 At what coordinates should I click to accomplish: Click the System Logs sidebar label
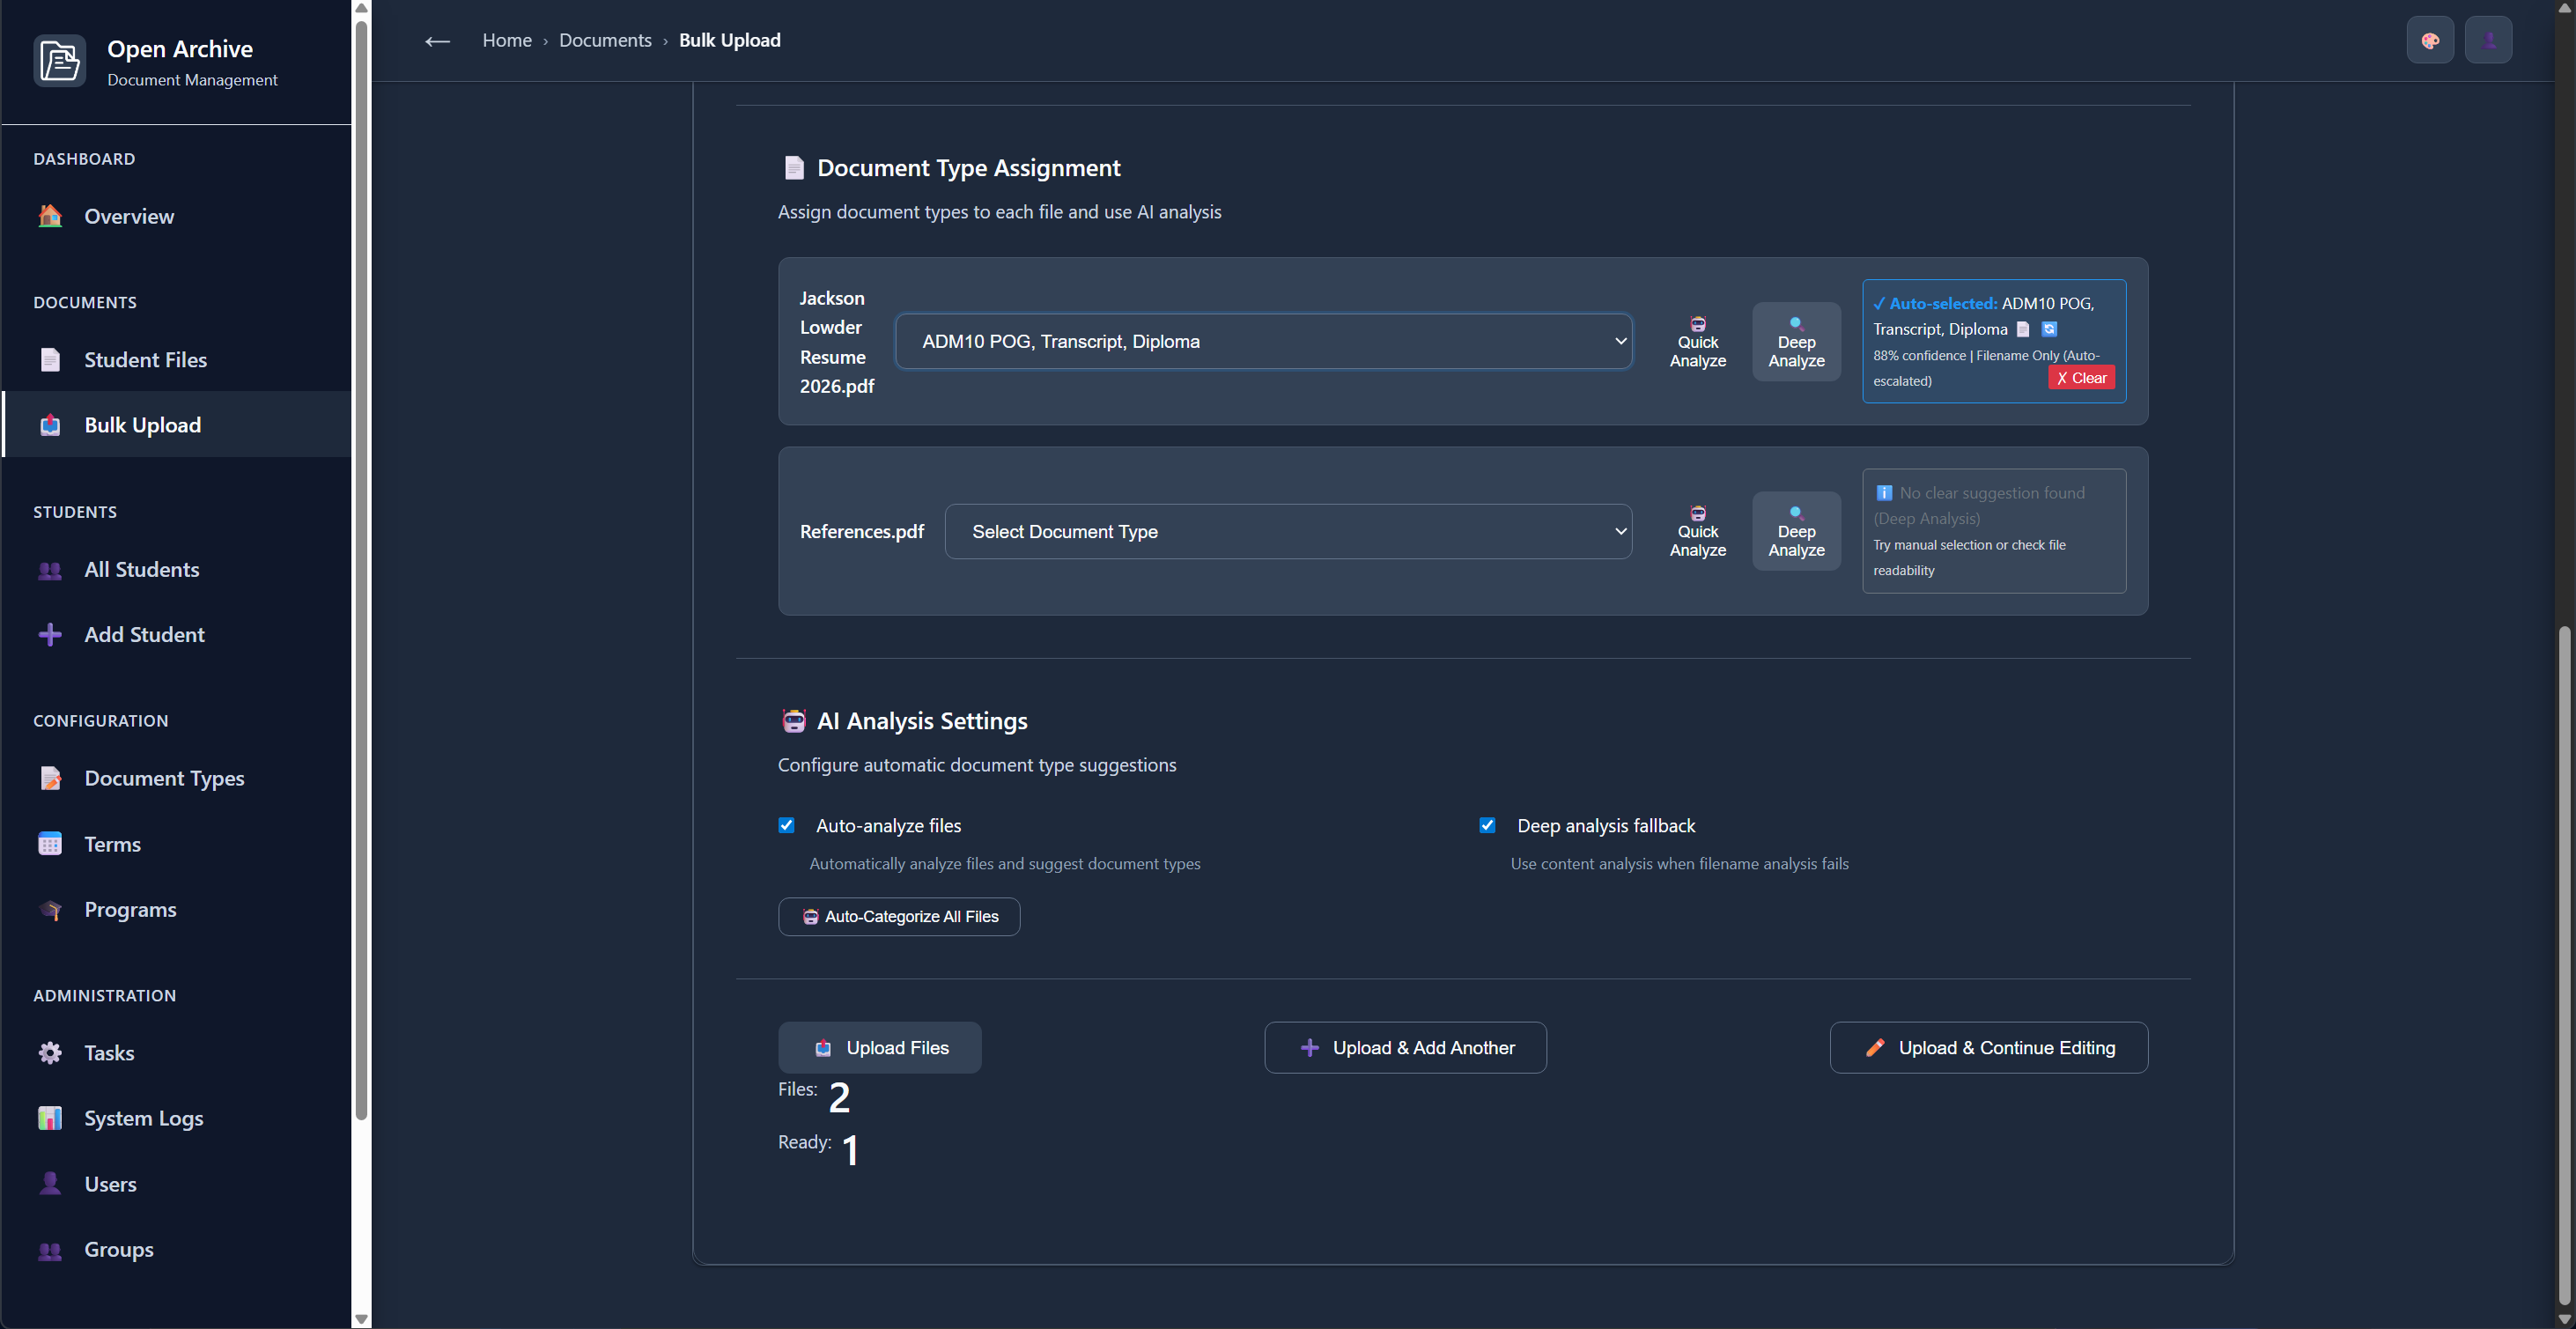click(x=144, y=1118)
